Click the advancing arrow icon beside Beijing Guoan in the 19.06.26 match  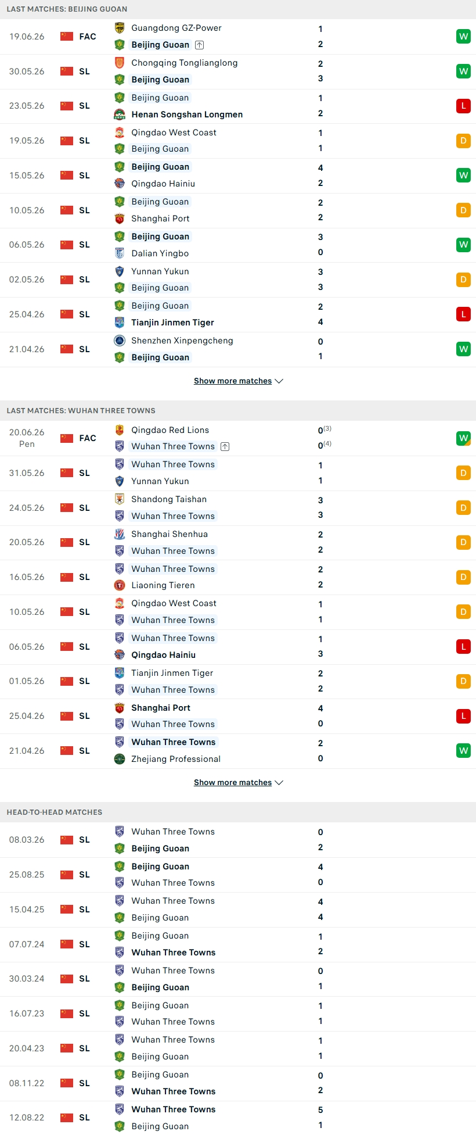tap(199, 45)
